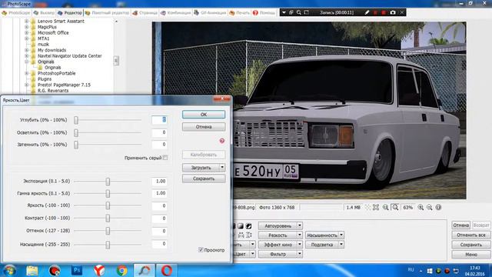Switch to the Вьювер tab
Image resolution: width=492 pixels, height=277 pixels.
(44, 13)
